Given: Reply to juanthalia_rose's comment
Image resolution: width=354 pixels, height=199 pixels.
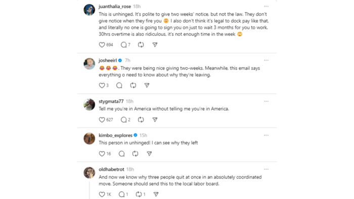Looking at the screenshot, I should click(x=123, y=45).
